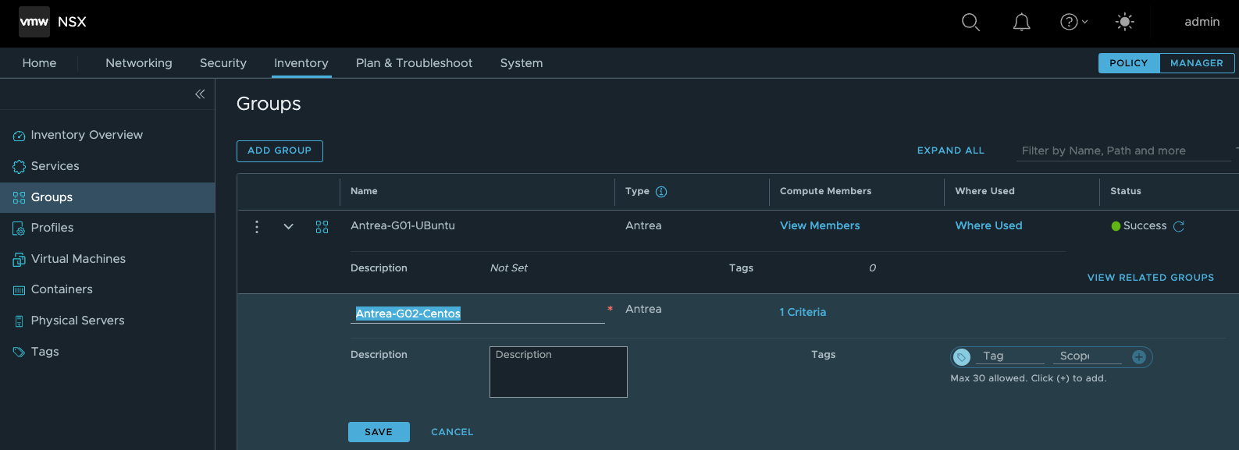The width and height of the screenshot is (1239, 450).
Task: Open View Members for Antrea-G01-UBuntu
Action: (820, 225)
